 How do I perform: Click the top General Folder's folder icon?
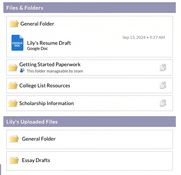14,23
